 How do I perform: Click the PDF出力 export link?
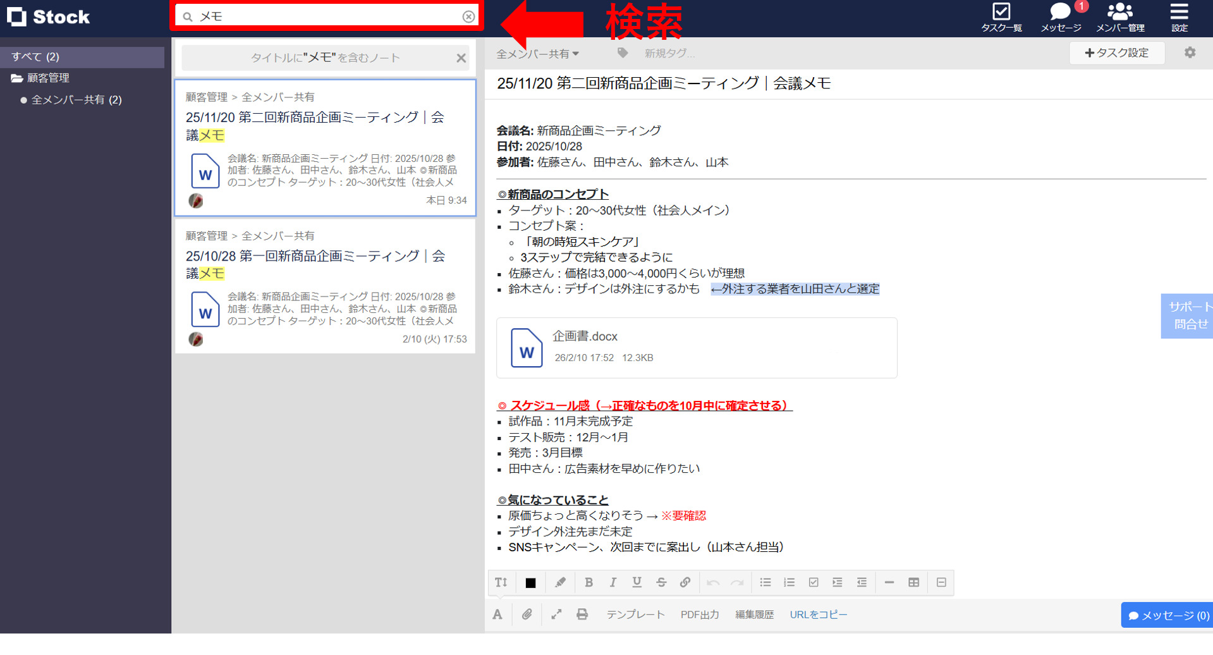click(x=699, y=614)
